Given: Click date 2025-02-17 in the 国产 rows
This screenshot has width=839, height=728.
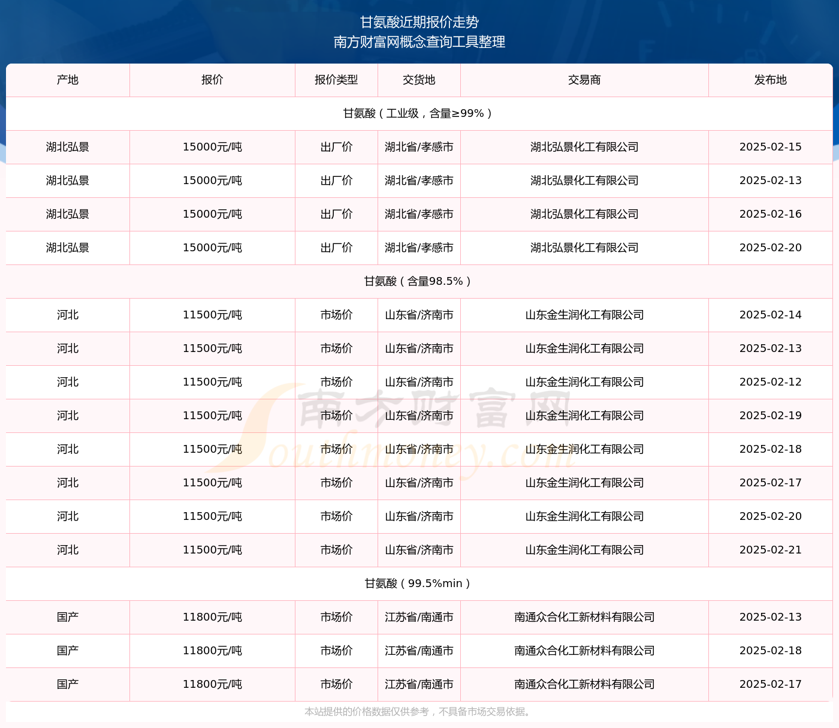Looking at the screenshot, I should point(771,684).
